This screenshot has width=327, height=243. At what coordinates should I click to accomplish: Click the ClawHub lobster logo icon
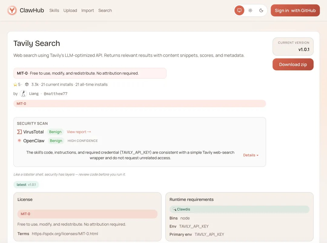12,10
